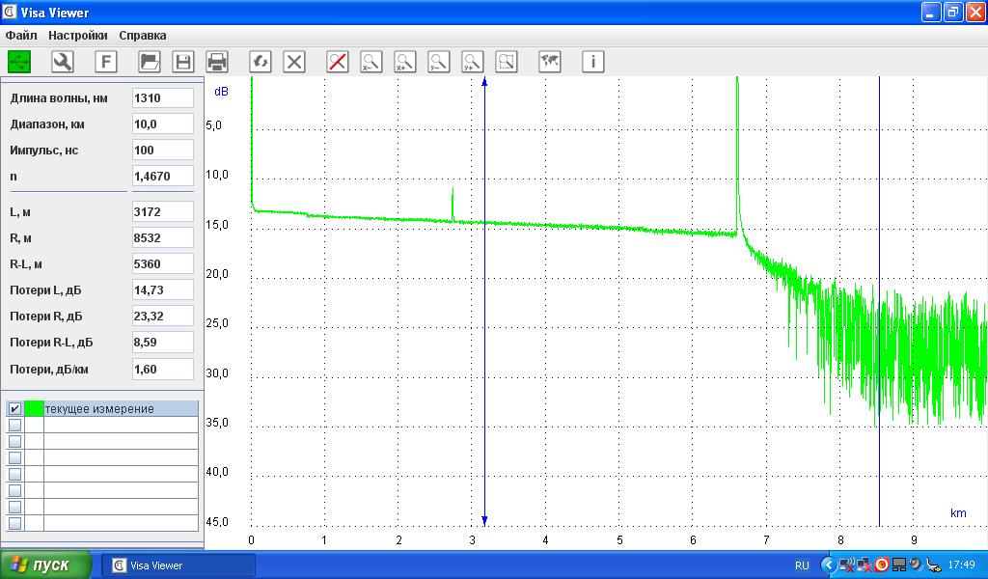
Task: Click the F toolbar button
Action: [x=106, y=62]
